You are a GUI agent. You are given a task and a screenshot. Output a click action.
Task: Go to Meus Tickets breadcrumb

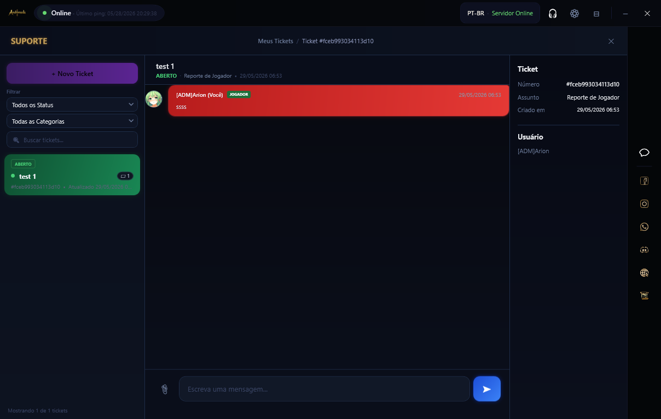pyautogui.click(x=275, y=41)
